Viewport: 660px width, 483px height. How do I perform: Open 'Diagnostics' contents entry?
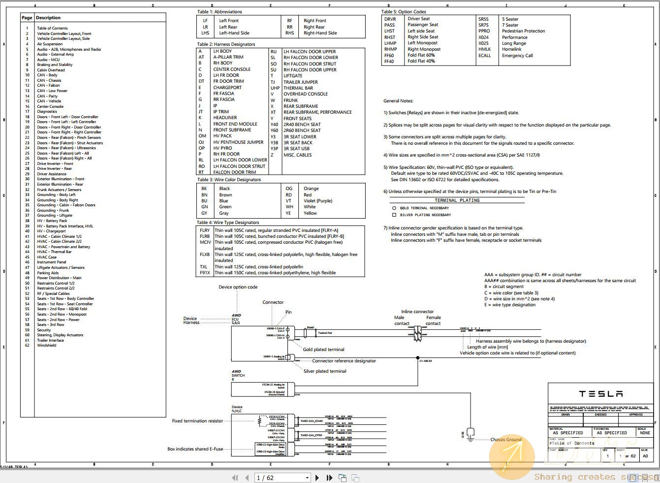[47, 111]
